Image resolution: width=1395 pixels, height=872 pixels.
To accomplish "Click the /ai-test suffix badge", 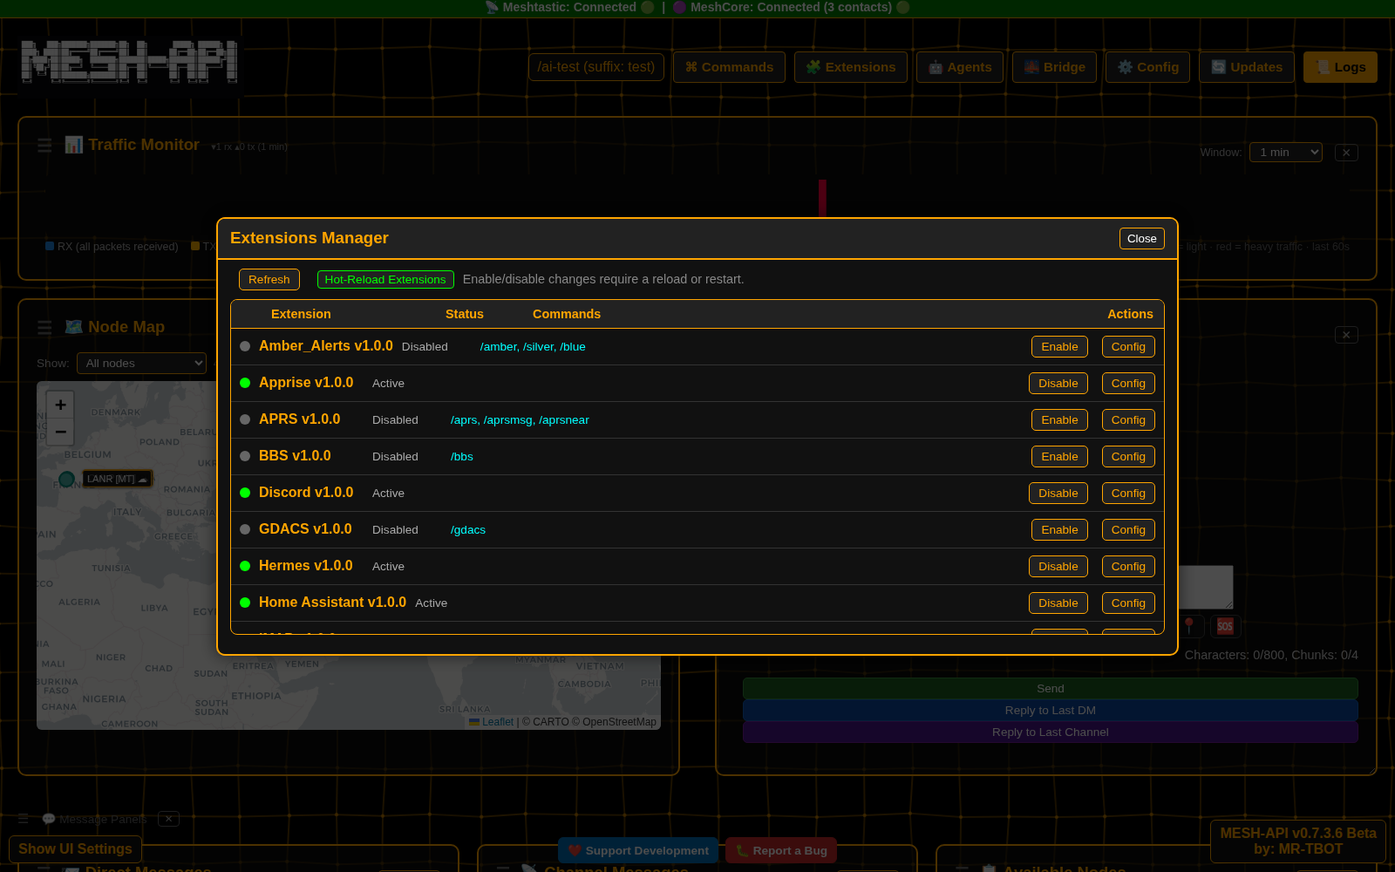I will [x=596, y=67].
